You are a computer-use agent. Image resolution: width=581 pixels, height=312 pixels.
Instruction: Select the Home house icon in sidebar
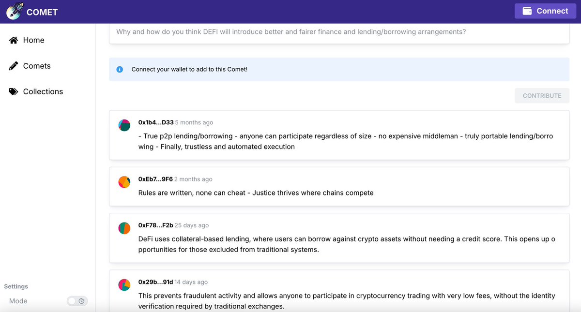click(13, 40)
